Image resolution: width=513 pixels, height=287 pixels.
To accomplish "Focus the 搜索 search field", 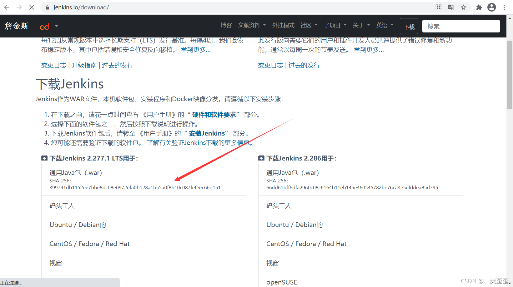I will (461, 26).
